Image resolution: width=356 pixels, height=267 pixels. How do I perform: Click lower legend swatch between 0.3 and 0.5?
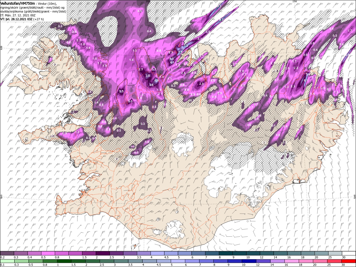pyautogui.click(x=21, y=261)
